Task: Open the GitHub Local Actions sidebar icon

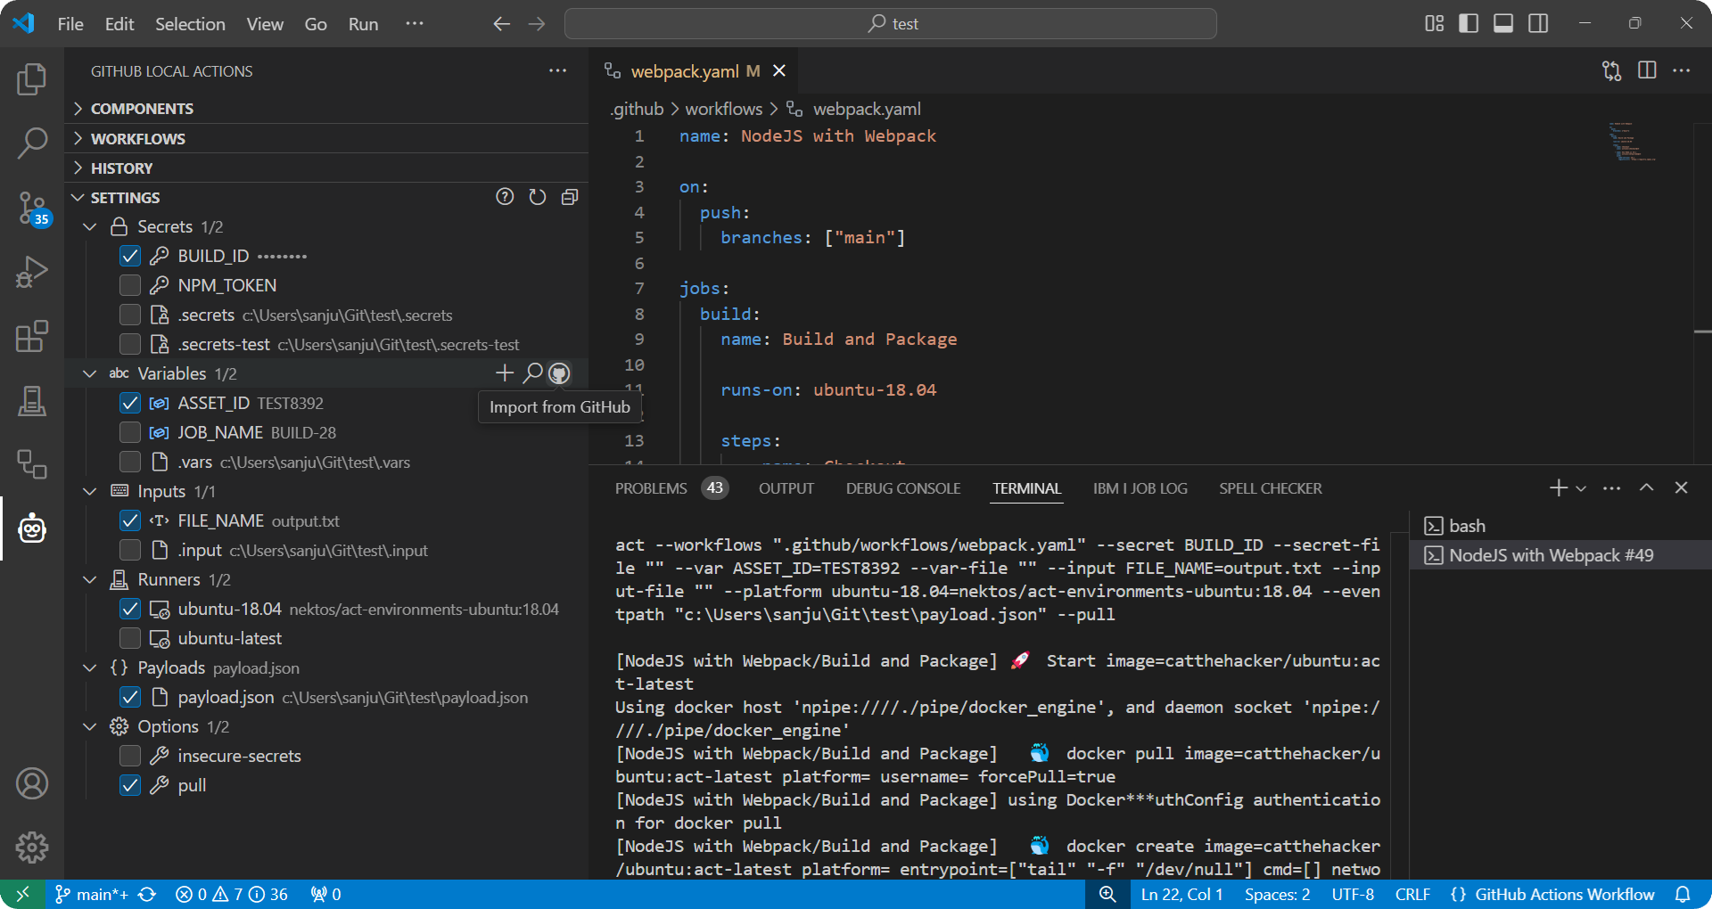Action: point(32,528)
